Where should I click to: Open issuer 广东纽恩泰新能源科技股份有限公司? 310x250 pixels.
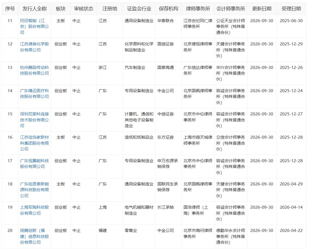(35, 190)
